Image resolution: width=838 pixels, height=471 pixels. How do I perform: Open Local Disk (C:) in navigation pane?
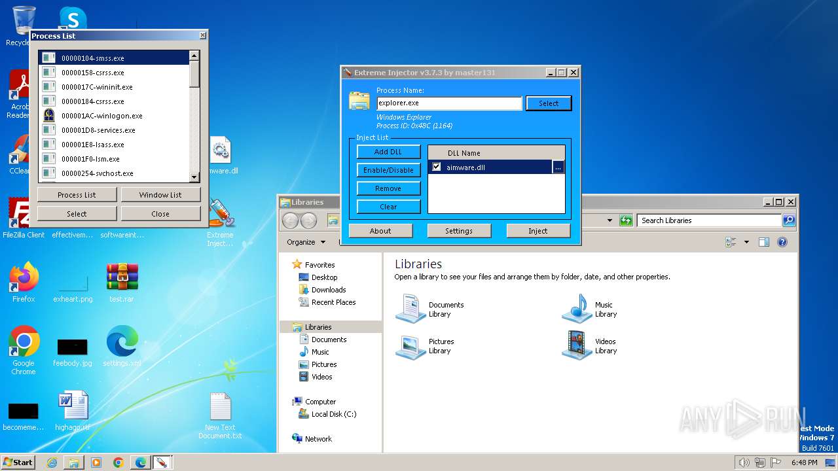(x=327, y=414)
